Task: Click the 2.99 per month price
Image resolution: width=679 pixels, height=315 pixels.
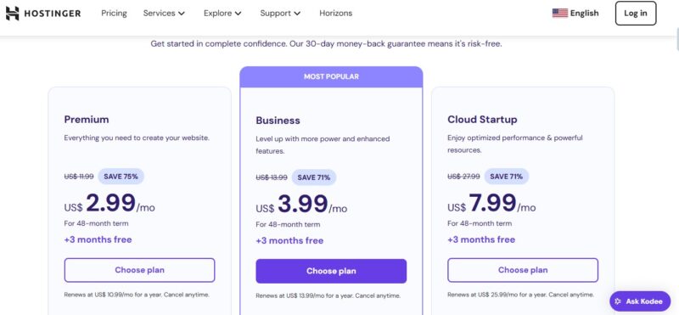Action: coord(109,203)
